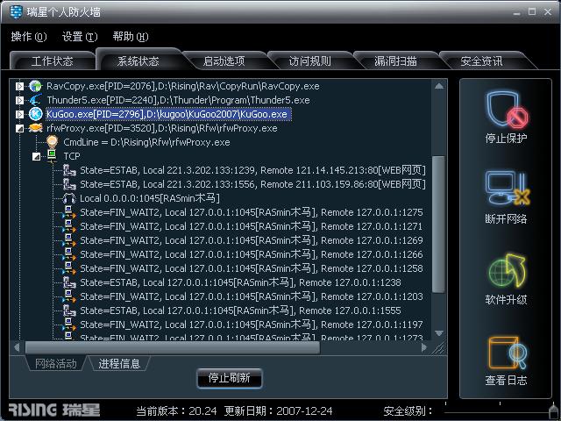Select the row with Remote 127.0.0.1:1258

click(x=252, y=268)
